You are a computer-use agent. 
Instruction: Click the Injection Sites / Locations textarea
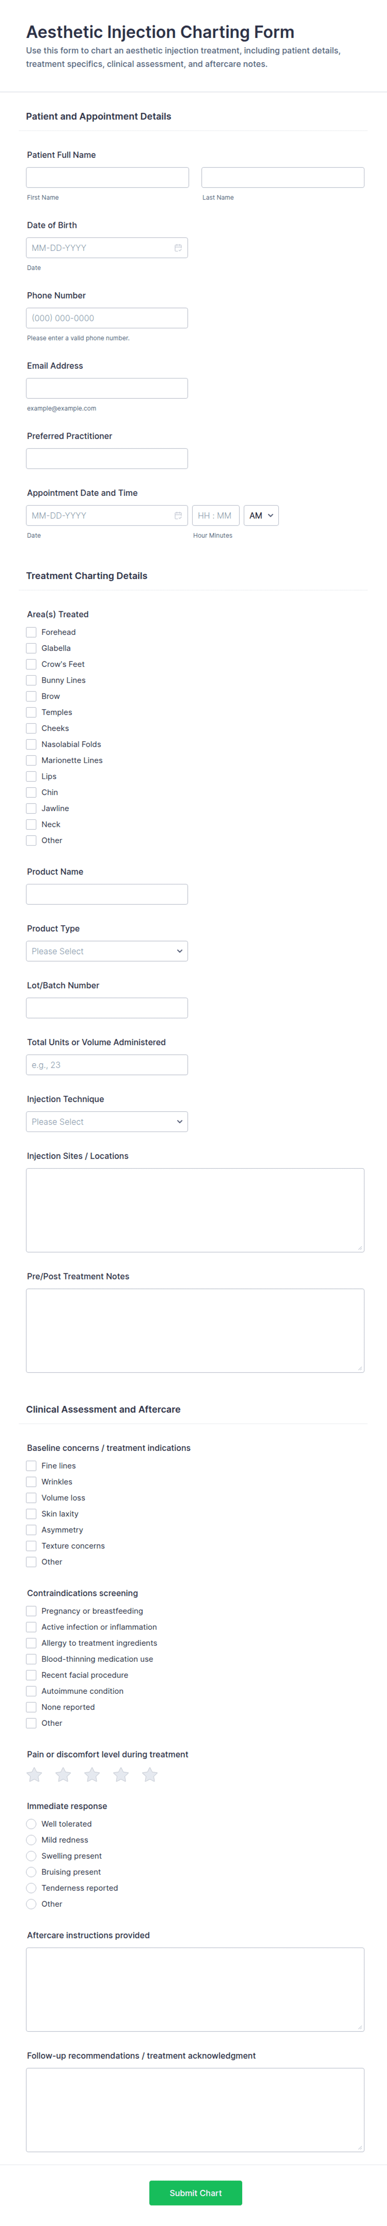coord(195,1210)
